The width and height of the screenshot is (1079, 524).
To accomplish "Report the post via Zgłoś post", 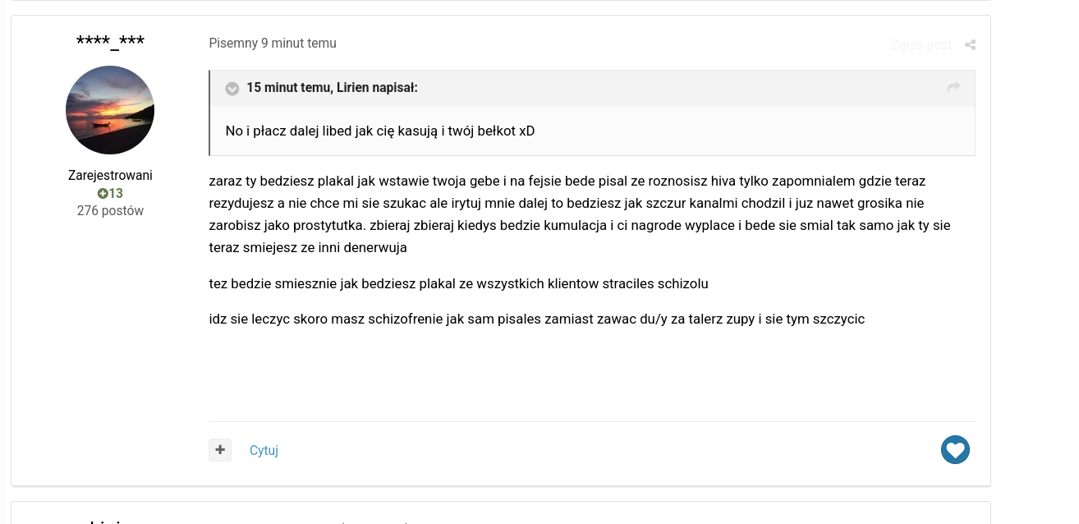I will tap(921, 44).
